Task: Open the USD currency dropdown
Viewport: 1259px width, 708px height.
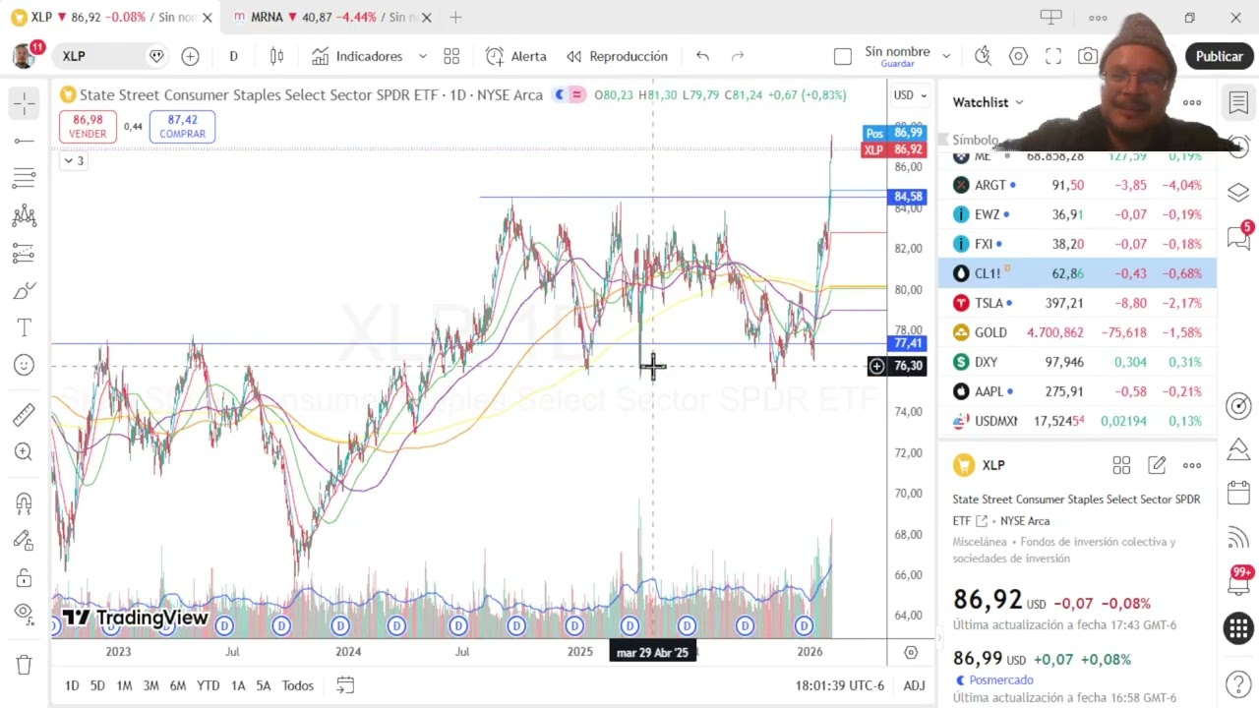Action: pyautogui.click(x=910, y=95)
